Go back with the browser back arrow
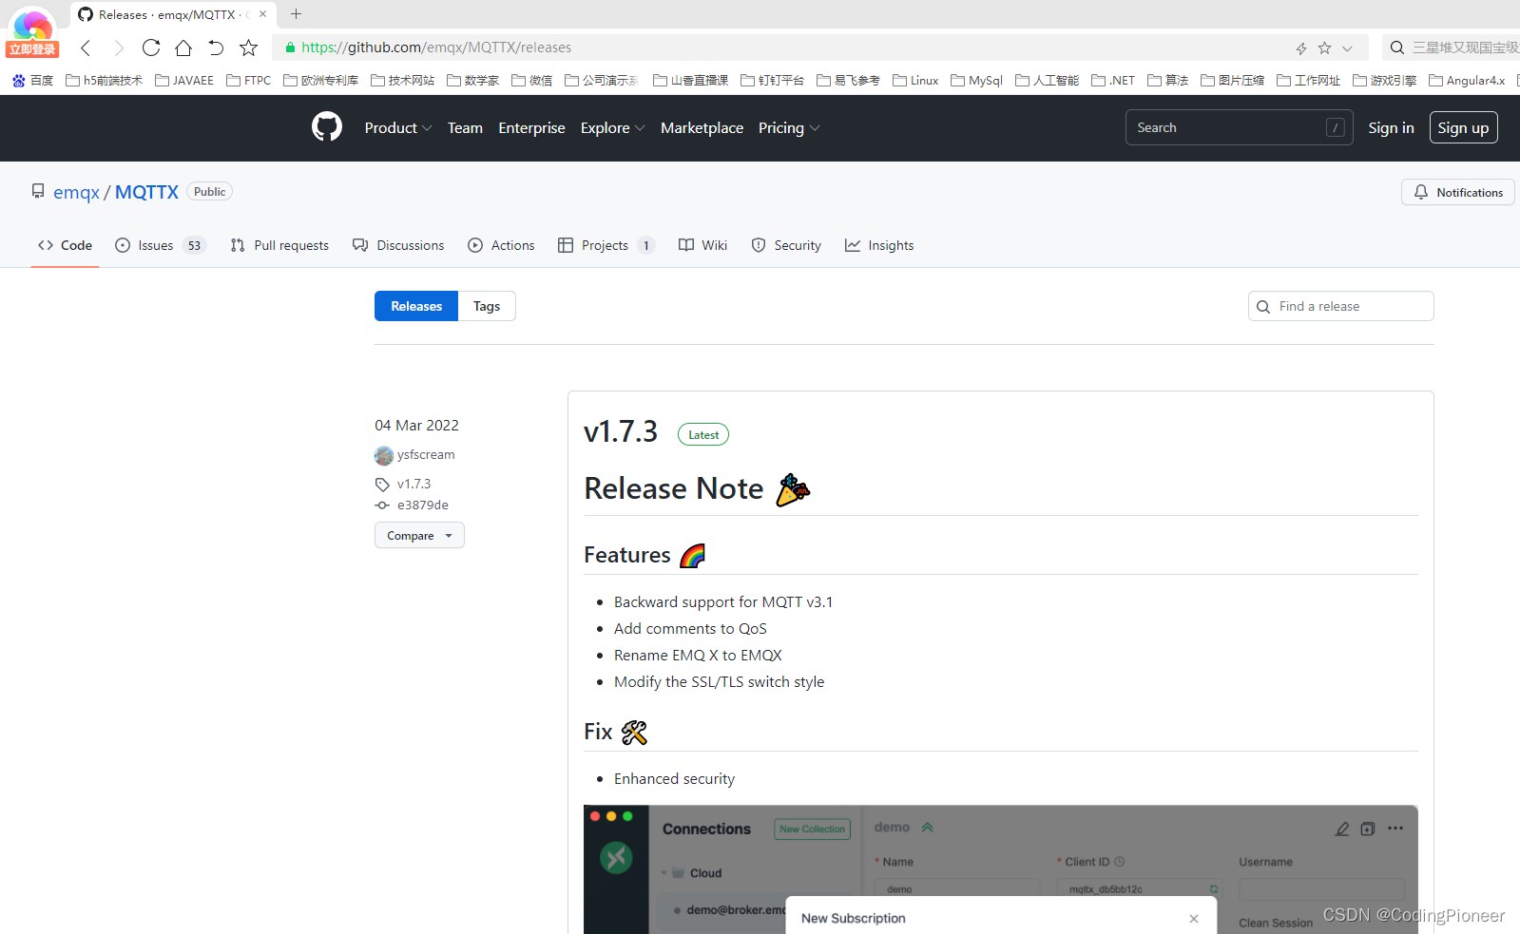This screenshot has width=1520, height=934. (x=86, y=48)
